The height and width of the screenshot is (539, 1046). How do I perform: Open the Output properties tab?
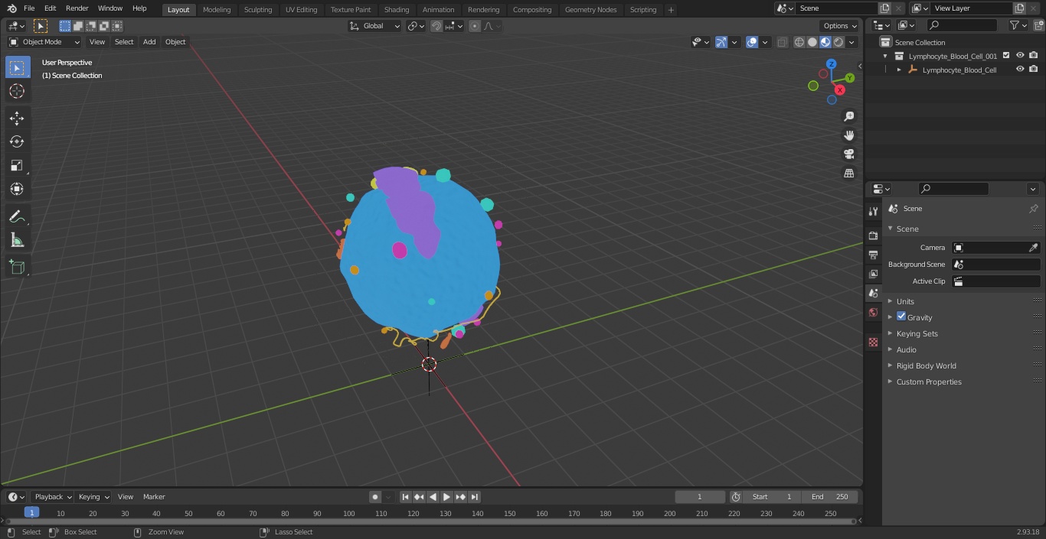coord(873,255)
